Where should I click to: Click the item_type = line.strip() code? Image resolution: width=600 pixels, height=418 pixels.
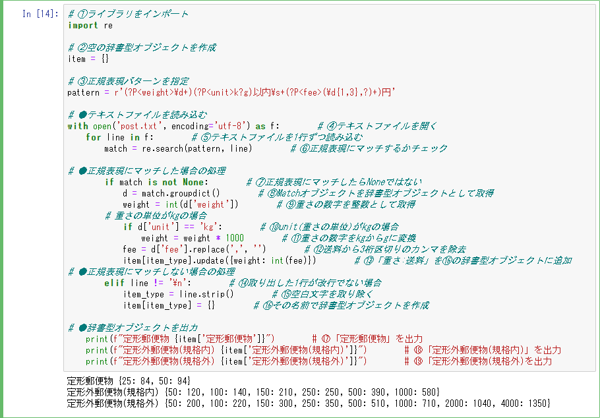pos(178,294)
